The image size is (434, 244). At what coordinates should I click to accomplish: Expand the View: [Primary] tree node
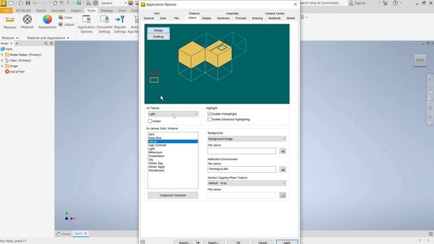pyautogui.click(x=2, y=60)
